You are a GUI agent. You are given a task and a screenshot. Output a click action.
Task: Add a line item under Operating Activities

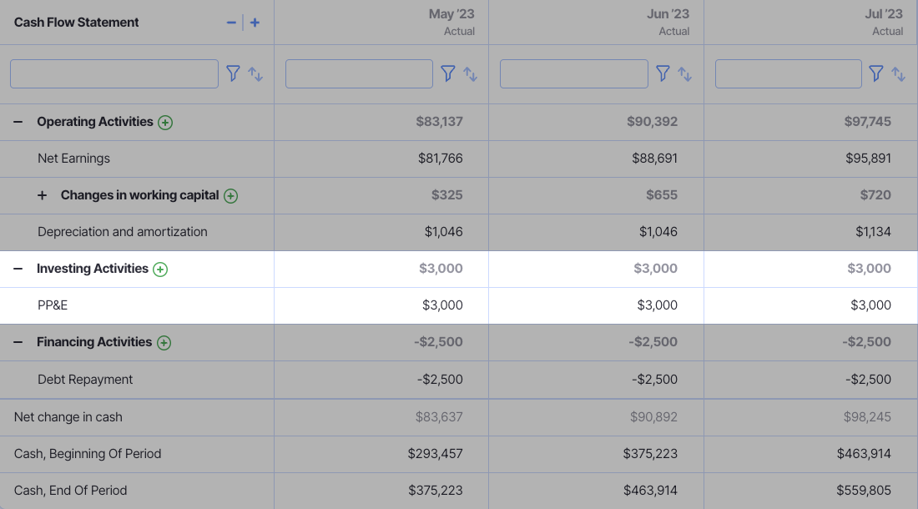[x=165, y=122]
